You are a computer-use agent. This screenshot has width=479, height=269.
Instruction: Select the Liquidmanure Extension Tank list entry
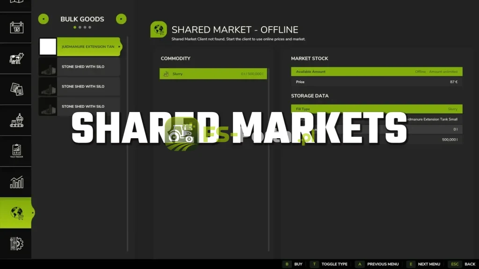click(x=80, y=47)
